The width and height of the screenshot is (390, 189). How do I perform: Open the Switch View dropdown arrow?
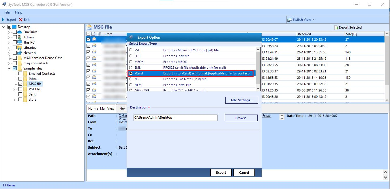click(313, 20)
